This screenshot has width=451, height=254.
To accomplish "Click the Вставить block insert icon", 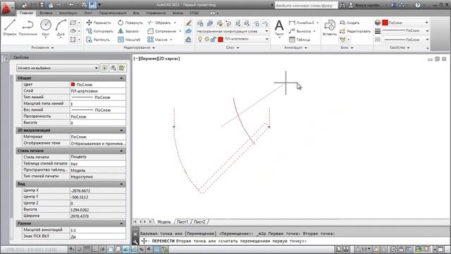I will click(x=330, y=28).
